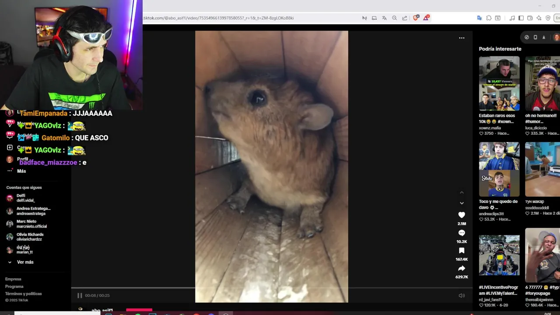Open the xownz.mafia author link
Image resolution: width=560 pixels, height=315 pixels.
(490, 128)
